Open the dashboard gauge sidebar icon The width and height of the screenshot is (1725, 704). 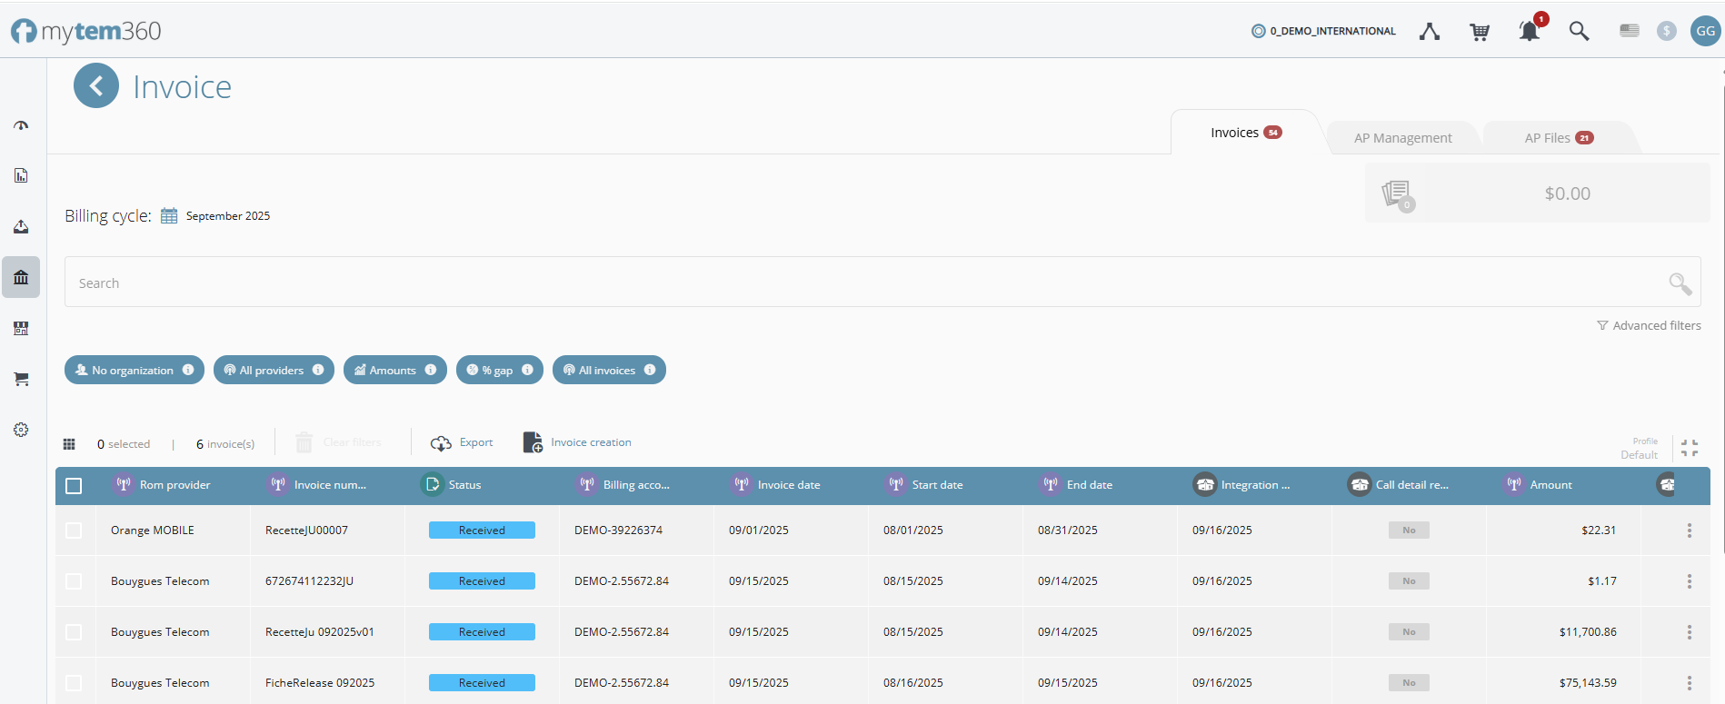point(21,125)
